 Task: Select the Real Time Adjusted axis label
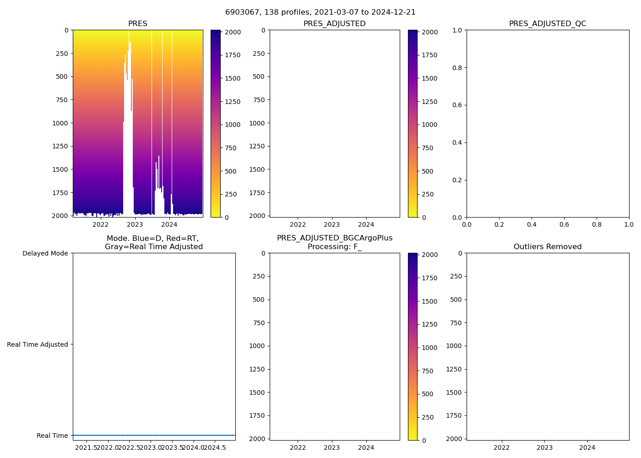[x=38, y=344]
